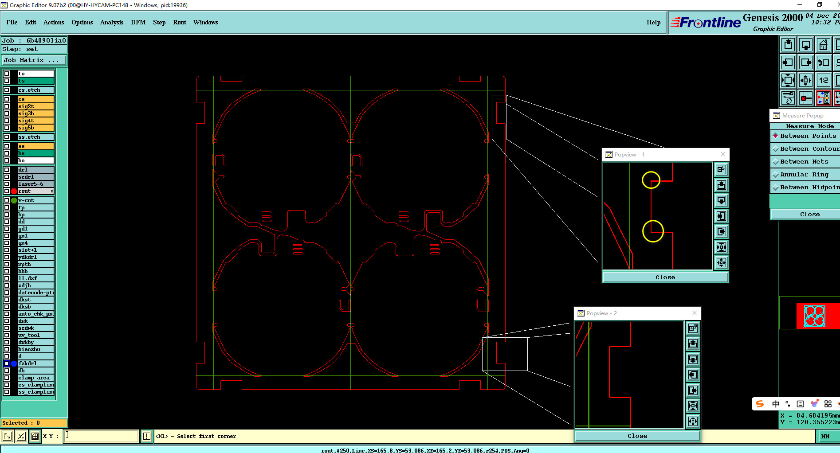
Task: Click the grid window icon beside X Y
Action: point(35,436)
